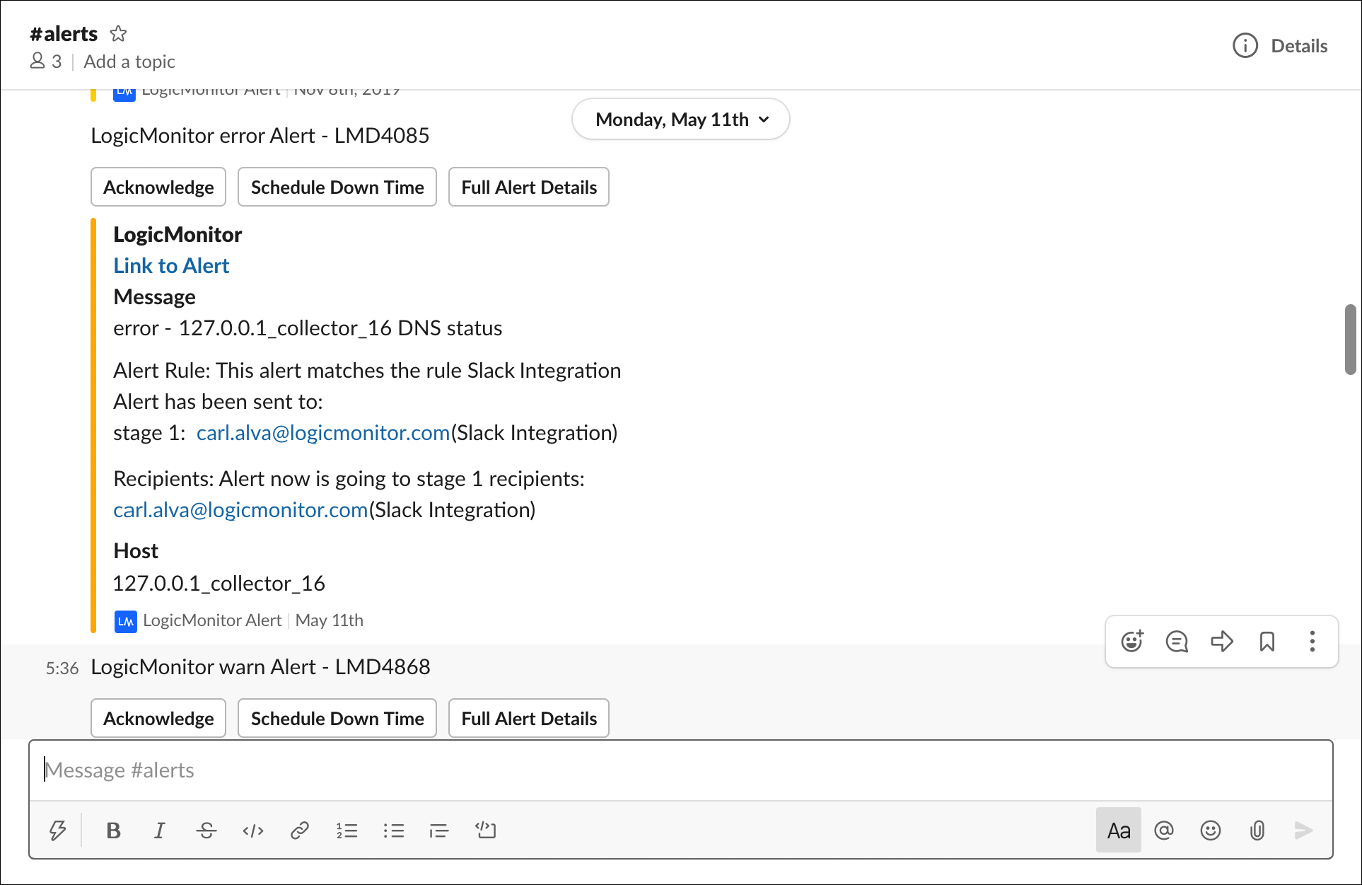The image size is (1362, 885).
Task: Bookmark the LMD4868 message
Action: [x=1267, y=641]
